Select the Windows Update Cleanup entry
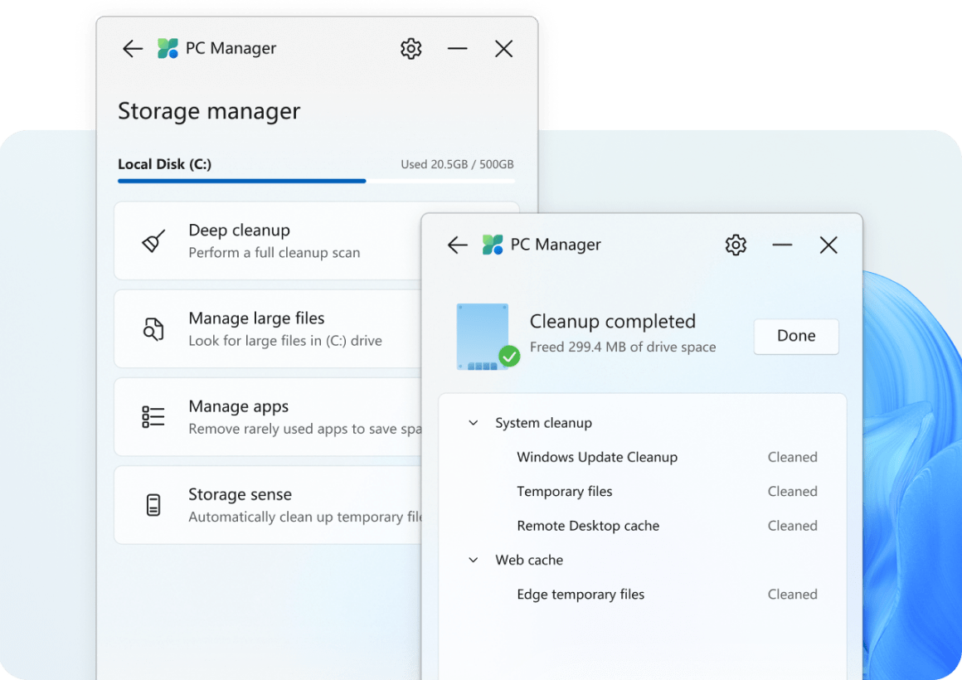962x680 pixels. tap(596, 457)
